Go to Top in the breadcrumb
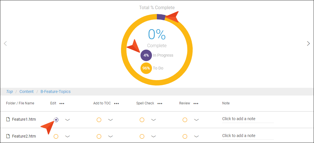314x143 pixels. 9,92
